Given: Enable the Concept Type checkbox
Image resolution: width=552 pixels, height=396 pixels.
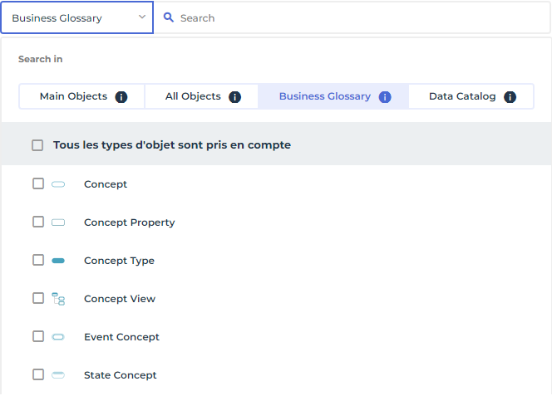Looking at the screenshot, I should tap(38, 260).
